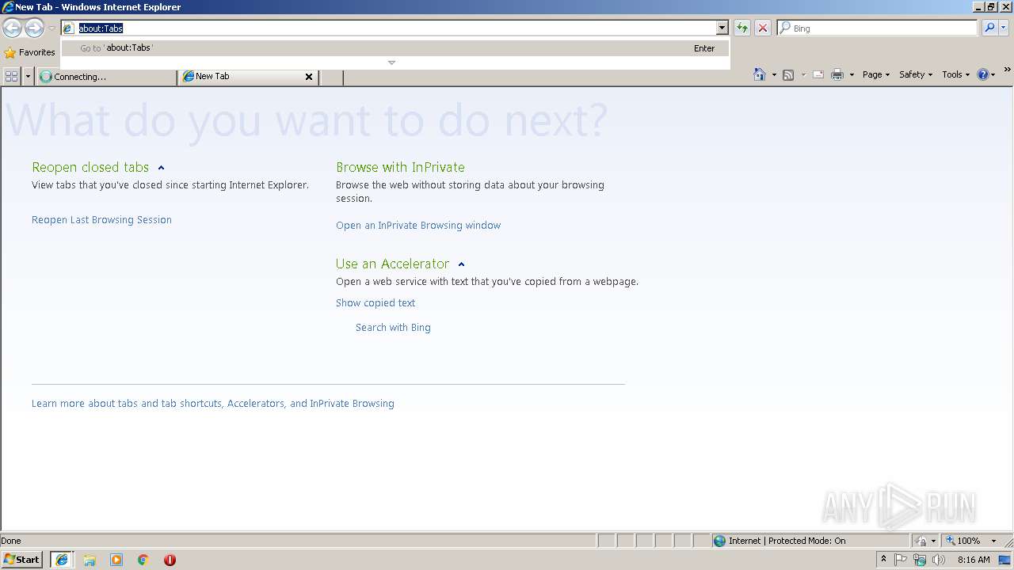Select the Go to 'about:Tabs' suggestion
1014x570 pixels.
point(395,48)
